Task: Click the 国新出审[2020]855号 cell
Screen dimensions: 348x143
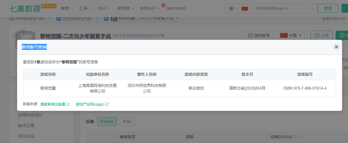Action: coord(247,88)
